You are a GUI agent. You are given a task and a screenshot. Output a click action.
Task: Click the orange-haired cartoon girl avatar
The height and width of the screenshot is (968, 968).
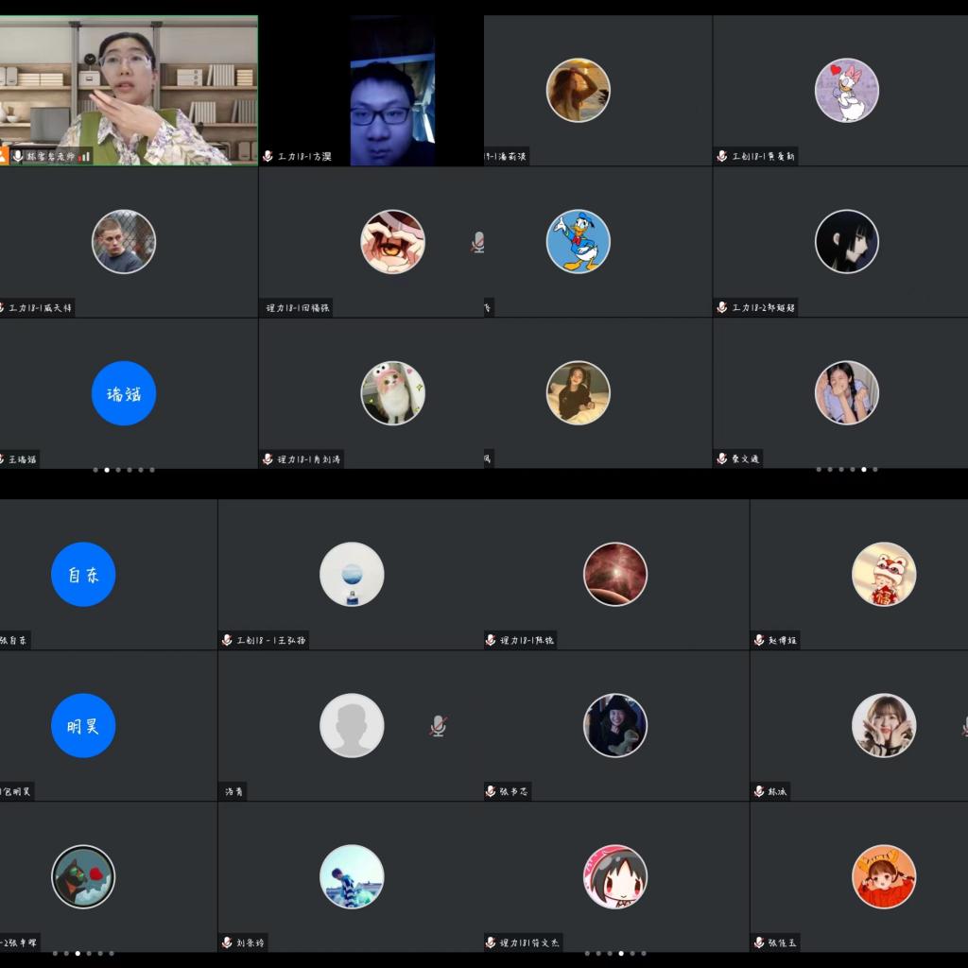[883, 876]
